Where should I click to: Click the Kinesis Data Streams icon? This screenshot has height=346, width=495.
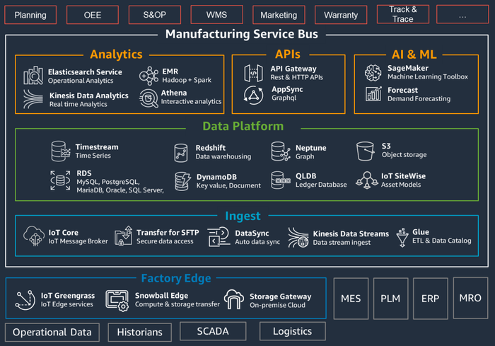coord(298,238)
